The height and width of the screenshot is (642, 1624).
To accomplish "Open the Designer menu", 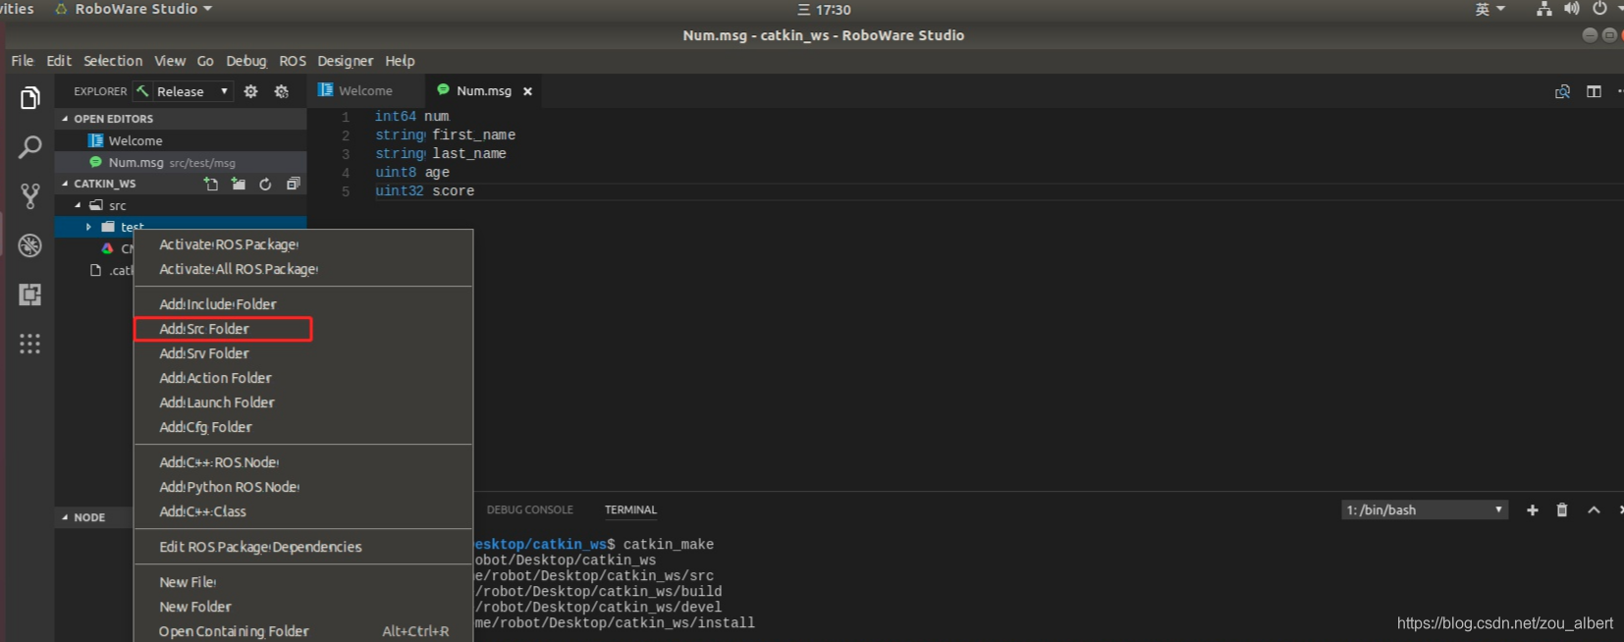I will (346, 61).
